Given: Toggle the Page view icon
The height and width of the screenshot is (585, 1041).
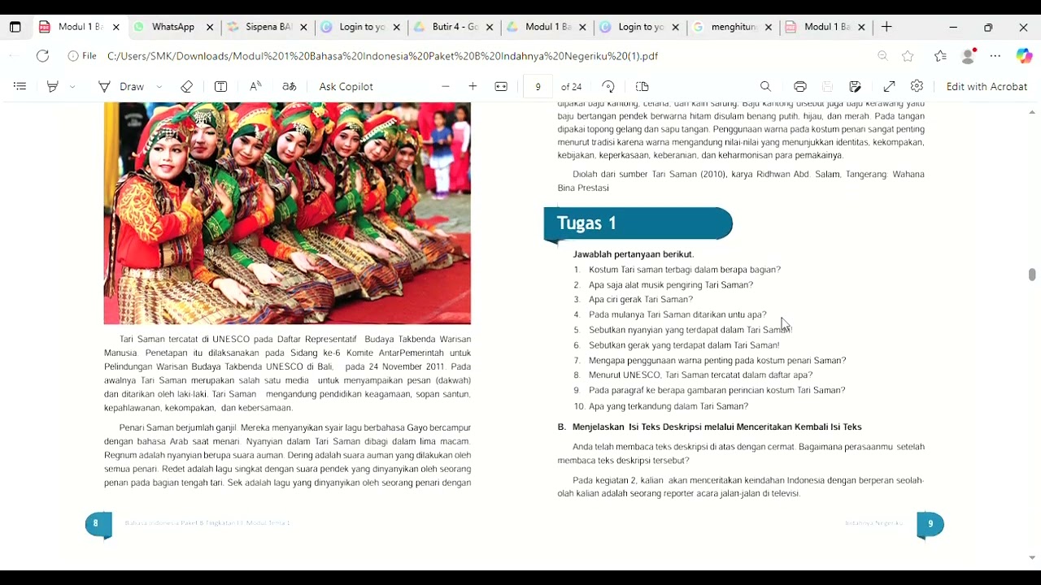Looking at the screenshot, I should tap(642, 86).
